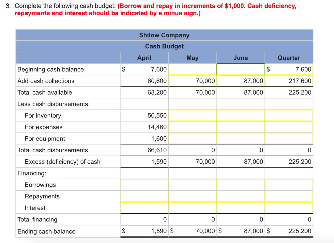Click the Interest June input cell
The image size is (334, 243).
[x=240, y=208]
